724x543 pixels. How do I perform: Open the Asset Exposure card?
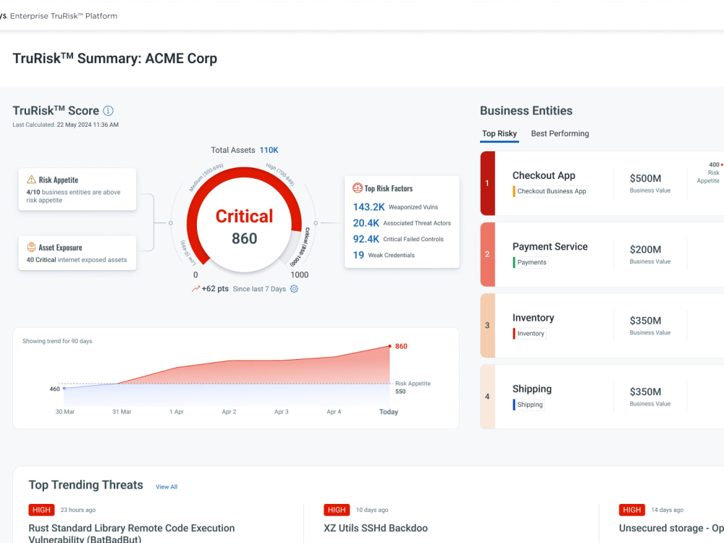click(x=77, y=253)
